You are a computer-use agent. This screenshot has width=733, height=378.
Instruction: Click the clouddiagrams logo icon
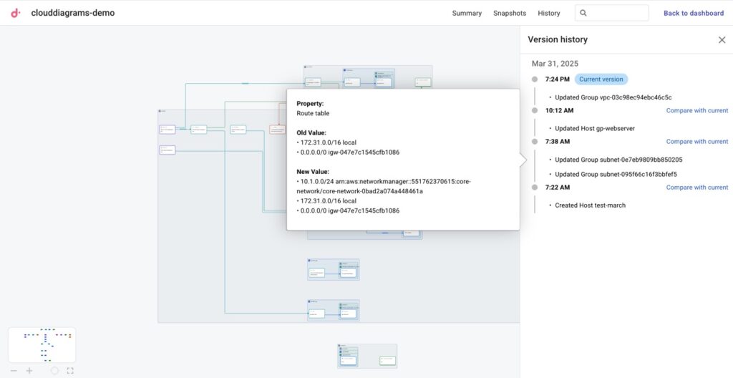click(16, 13)
